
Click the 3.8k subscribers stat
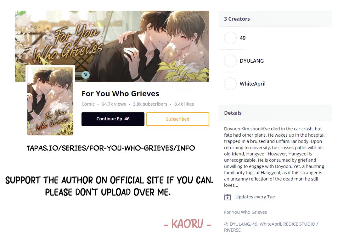coord(150,104)
